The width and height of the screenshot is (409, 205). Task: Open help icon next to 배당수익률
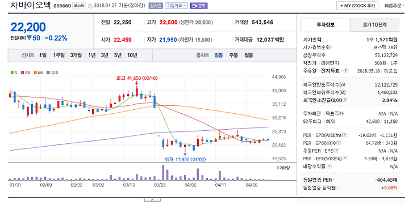click(329, 166)
